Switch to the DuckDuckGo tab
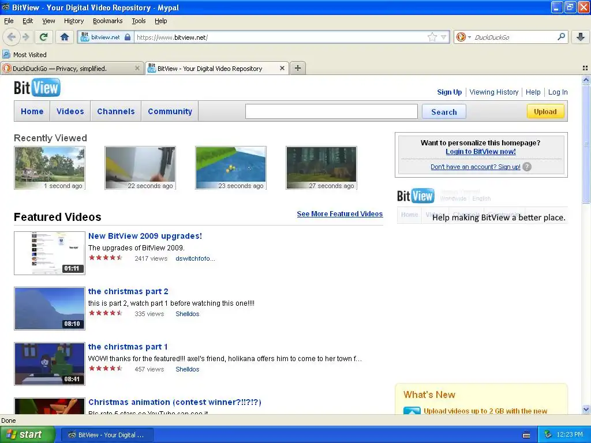This screenshot has width=591, height=443. pos(72,68)
